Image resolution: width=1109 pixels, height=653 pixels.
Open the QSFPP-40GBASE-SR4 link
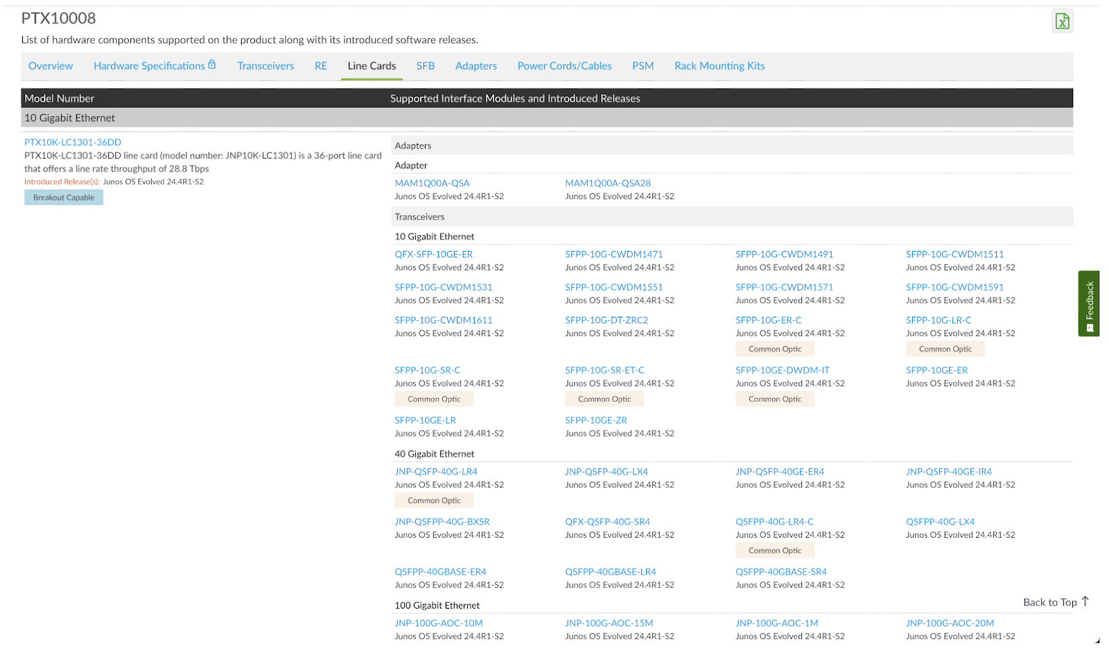pyautogui.click(x=781, y=572)
